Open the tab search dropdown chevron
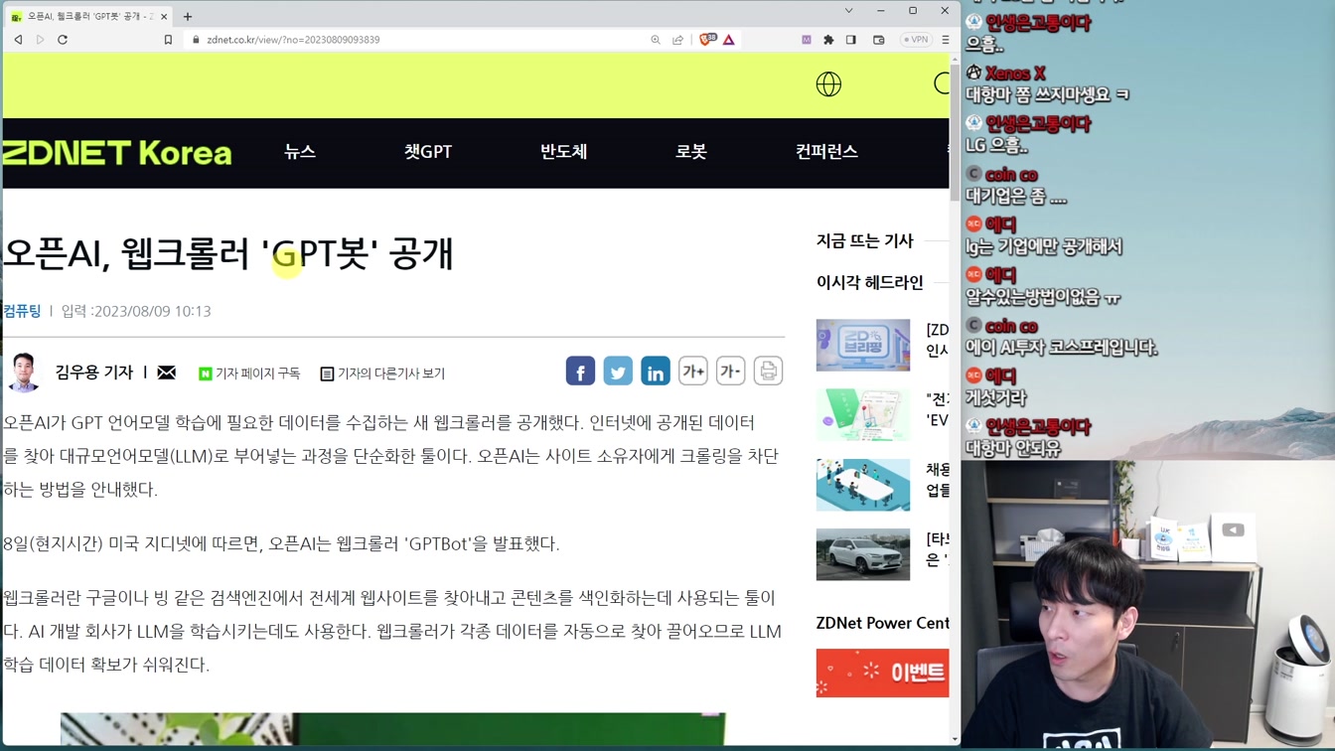The image size is (1335, 751). pos(848,11)
